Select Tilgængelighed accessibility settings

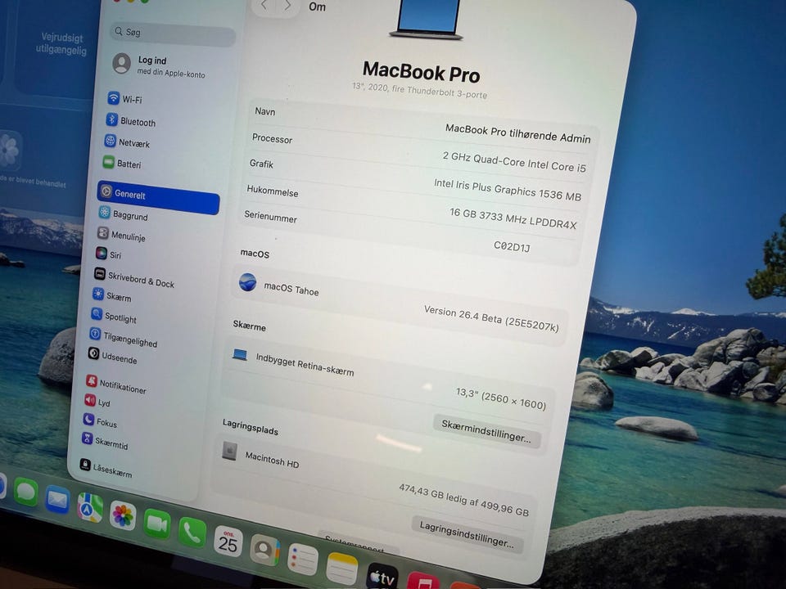coord(124,338)
